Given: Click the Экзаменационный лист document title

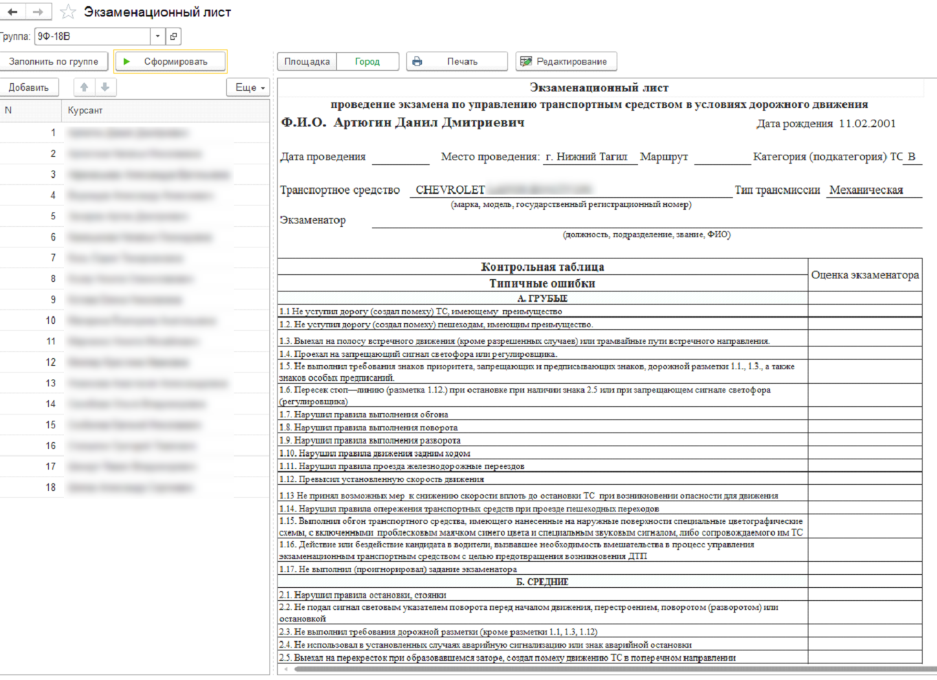Looking at the screenshot, I should [x=599, y=87].
